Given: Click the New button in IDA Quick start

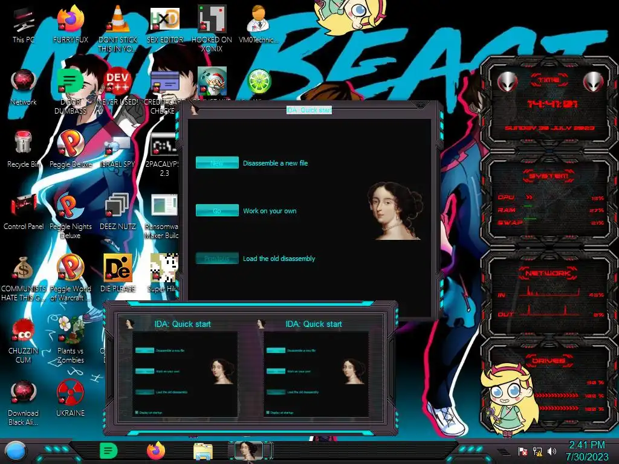Looking at the screenshot, I should 217,163.
